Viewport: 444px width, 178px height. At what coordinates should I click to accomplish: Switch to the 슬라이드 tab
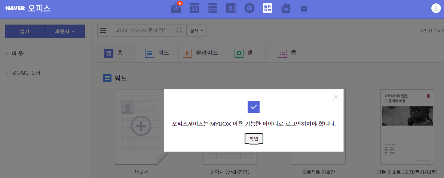[x=200, y=53]
